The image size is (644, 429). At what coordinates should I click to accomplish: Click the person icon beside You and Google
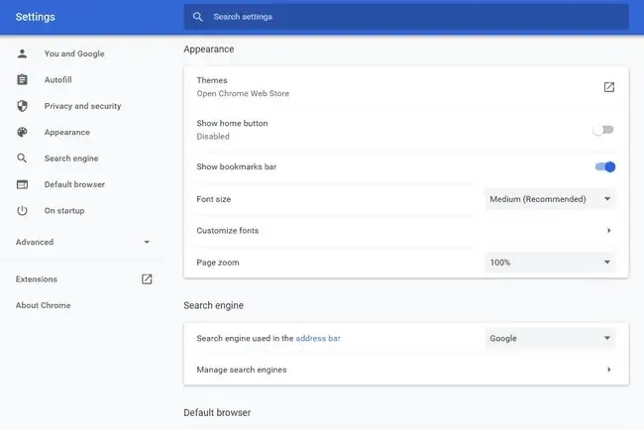22,54
